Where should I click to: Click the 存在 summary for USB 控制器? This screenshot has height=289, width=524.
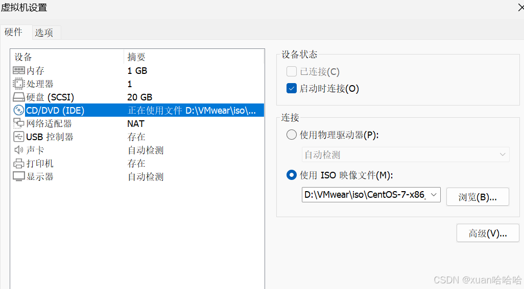[x=136, y=137]
